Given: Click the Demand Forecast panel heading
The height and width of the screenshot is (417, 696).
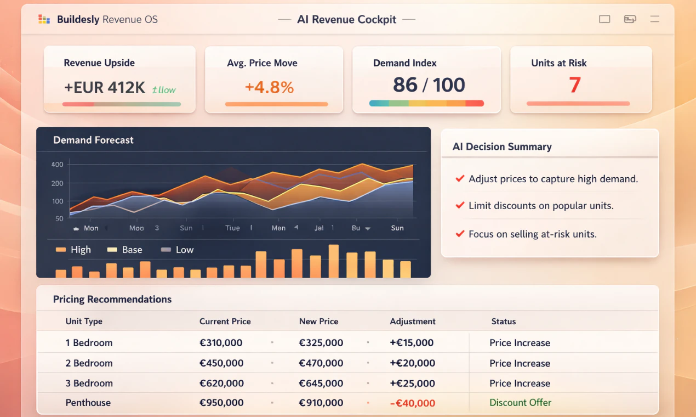Looking at the screenshot, I should [x=93, y=140].
